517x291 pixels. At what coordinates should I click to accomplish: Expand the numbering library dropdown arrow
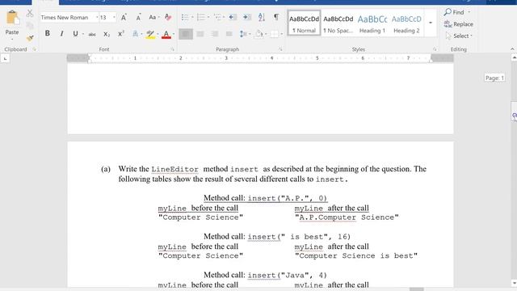(208, 17)
